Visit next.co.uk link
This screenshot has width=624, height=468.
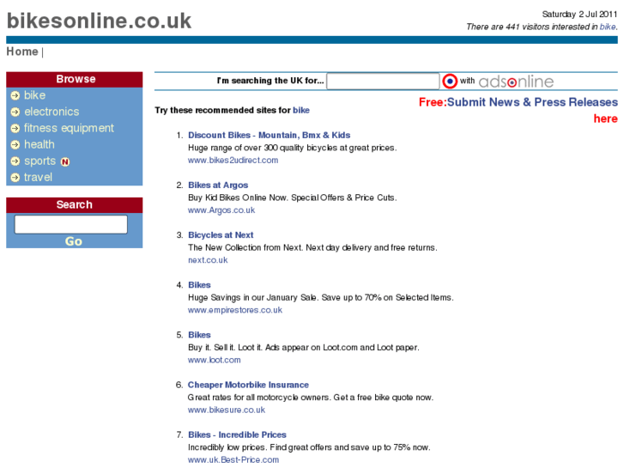208,260
